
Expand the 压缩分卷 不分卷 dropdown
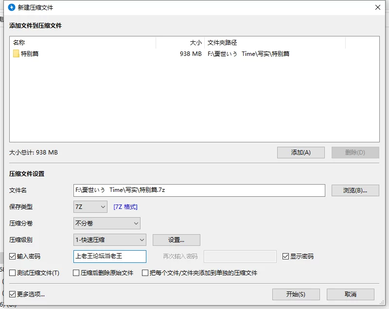[x=106, y=223]
